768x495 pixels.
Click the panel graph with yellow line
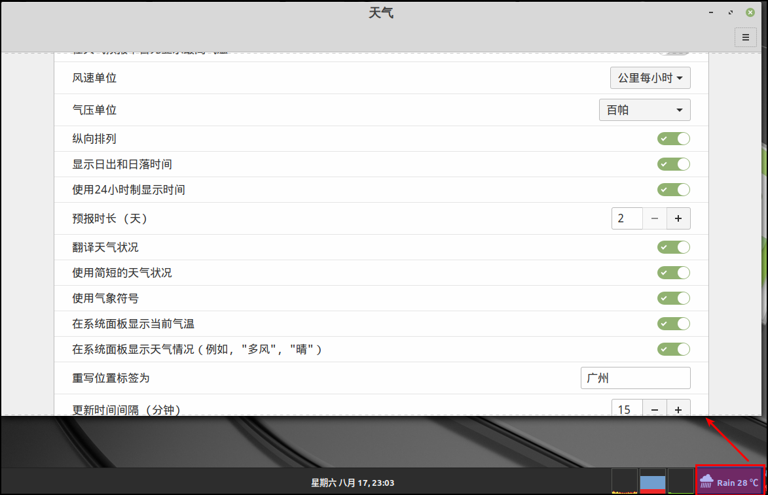tap(624, 481)
